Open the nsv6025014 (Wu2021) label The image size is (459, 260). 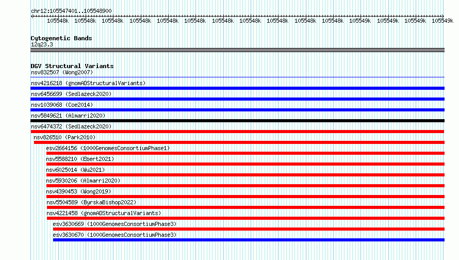[x=75, y=170]
